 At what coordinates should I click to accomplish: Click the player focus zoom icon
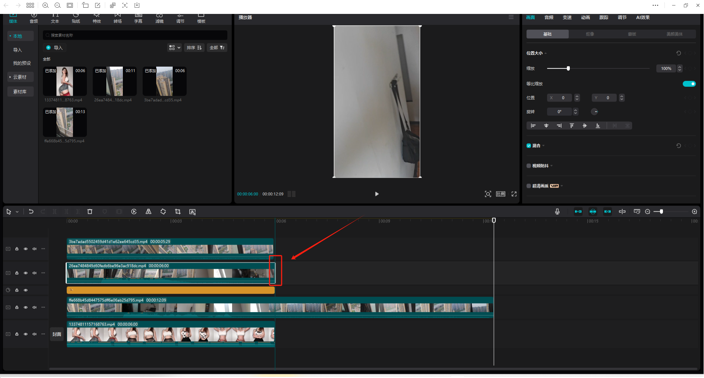point(488,194)
